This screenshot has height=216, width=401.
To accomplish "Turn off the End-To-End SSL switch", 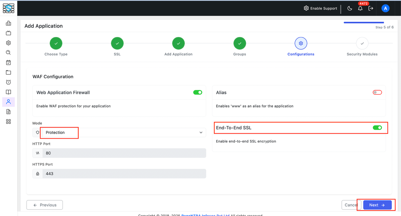I will [x=377, y=127].
